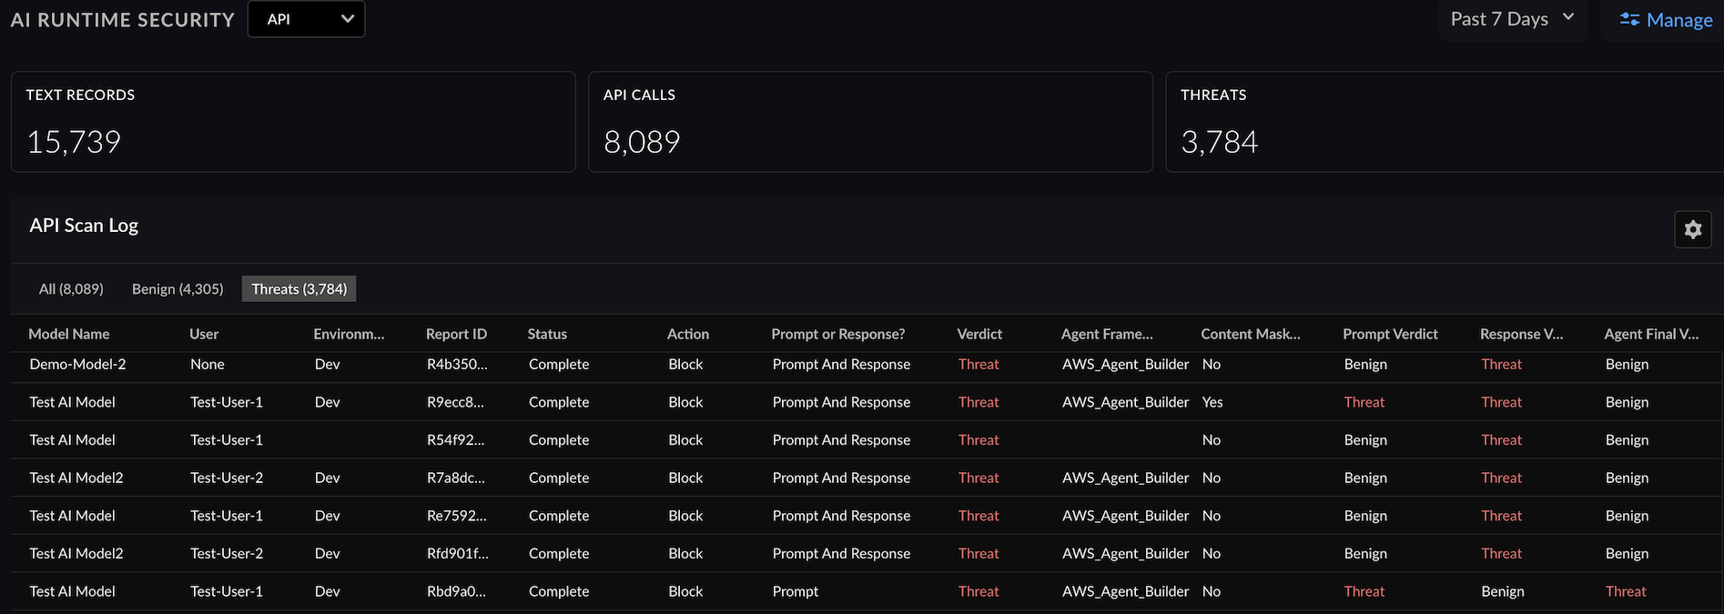The width and height of the screenshot is (1724, 614).
Task: Click the API CALLS summary card
Action: pyautogui.click(x=870, y=122)
